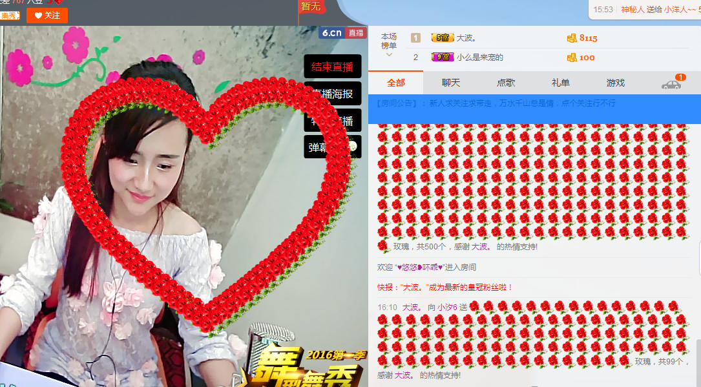Open 大波。 in the rank 1 row
This screenshot has height=387, width=701.
(x=466, y=38)
